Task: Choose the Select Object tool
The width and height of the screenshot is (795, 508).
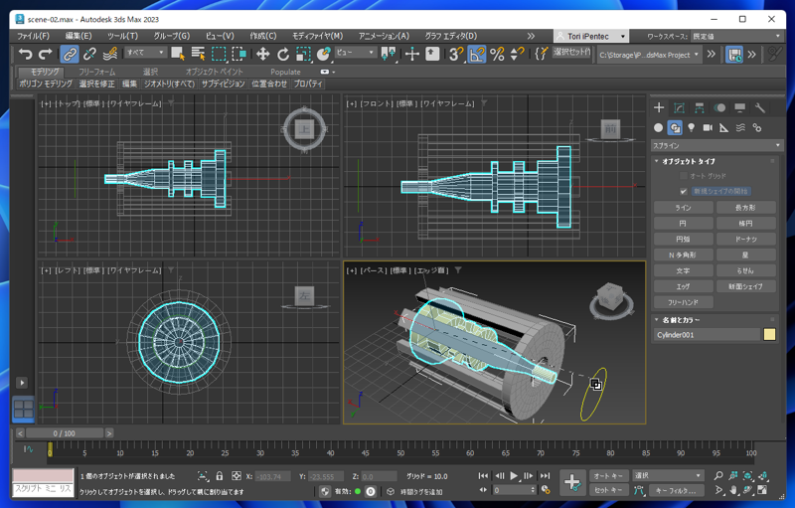Action: pyautogui.click(x=178, y=54)
